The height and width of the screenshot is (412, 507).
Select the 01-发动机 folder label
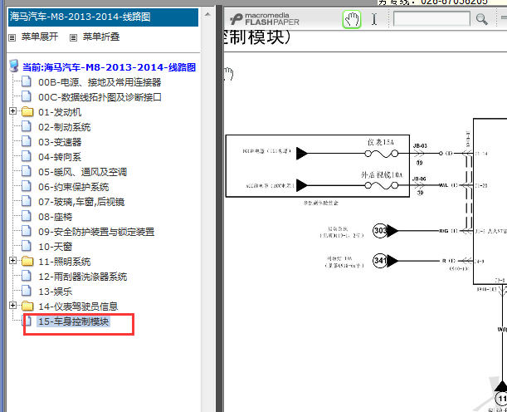pyautogui.click(x=60, y=112)
